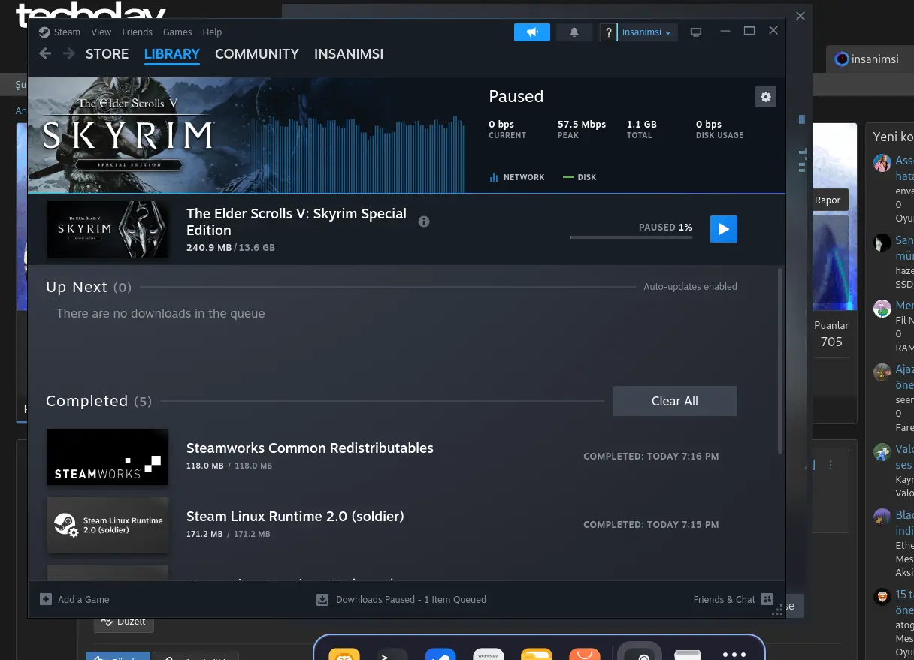Screen dimensions: 914x660
Task: Open the notifications bell
Action: click(574, 32)
